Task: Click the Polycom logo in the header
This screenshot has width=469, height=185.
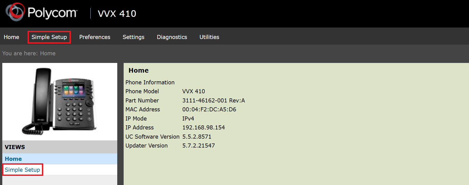Action: [41, 12]
